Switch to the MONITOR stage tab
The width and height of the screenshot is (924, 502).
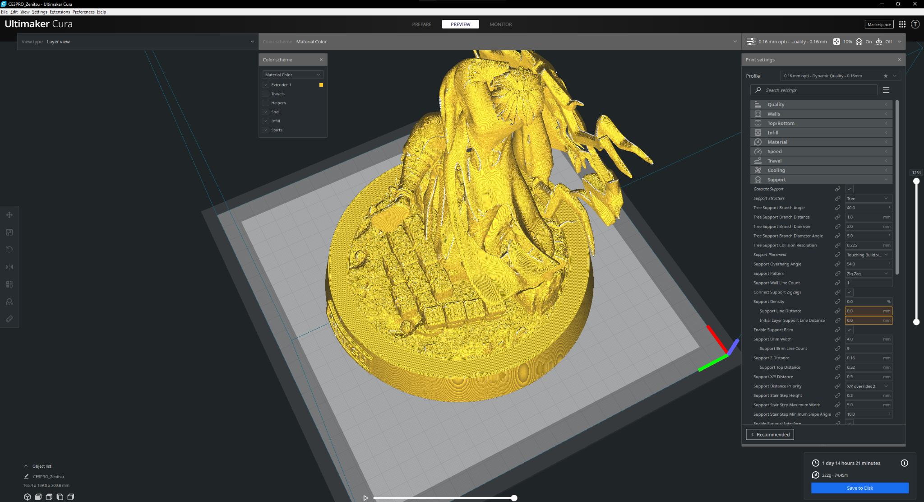click(501, 24)
